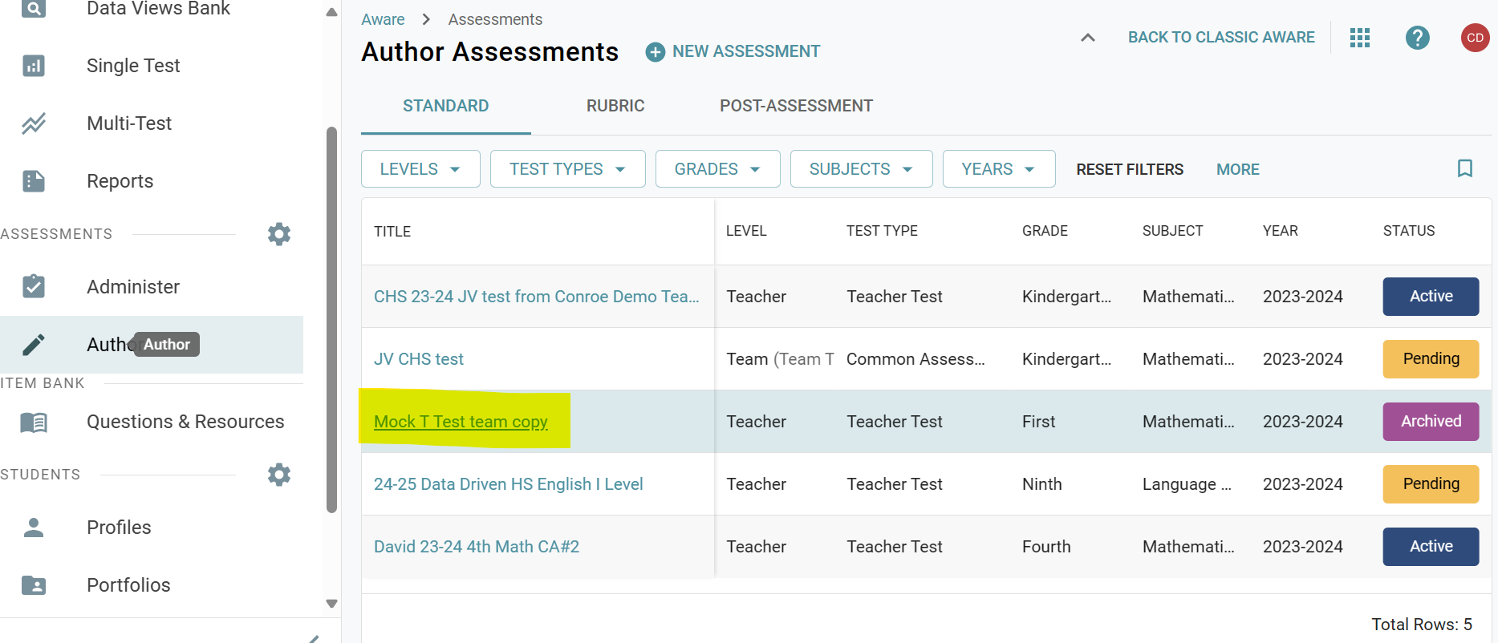Expand the Levels filter dropdown
The width and height of the screenshot is (1498, 643).
(420, 169)
